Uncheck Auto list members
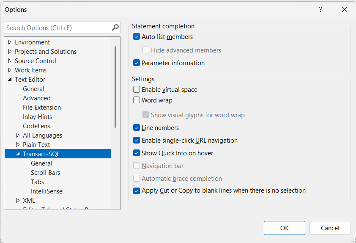Screen dimensions: 356x243 137,36
